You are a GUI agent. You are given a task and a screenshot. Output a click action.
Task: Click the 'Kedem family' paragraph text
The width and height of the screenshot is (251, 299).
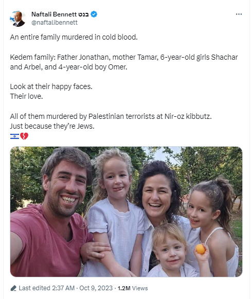[124, 62]
